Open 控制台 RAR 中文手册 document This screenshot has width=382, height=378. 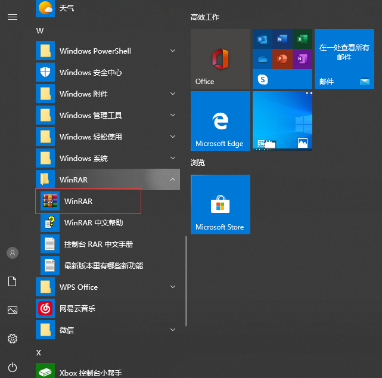[110, 244]
